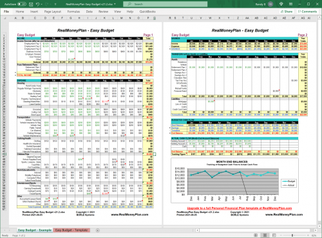Switch to Normal view in status bar
This screenshot has height=238, width=322.
click(x=256, y=235)
